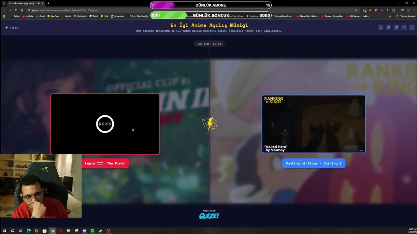Open Windows taskbar search

pyautogui.click(x=12, y=231)
